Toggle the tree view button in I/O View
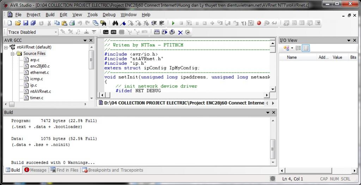The height and width of the screenshot is (185, 361). [298, 48]
